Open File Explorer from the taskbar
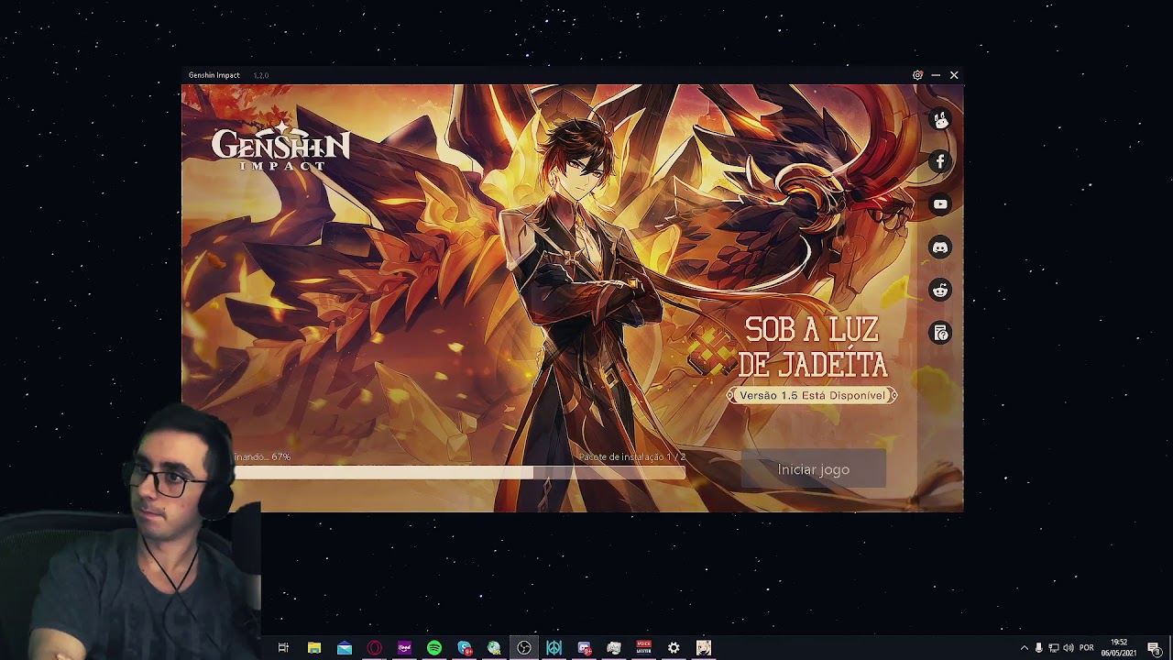1173x660 pixels. point(314,648)
